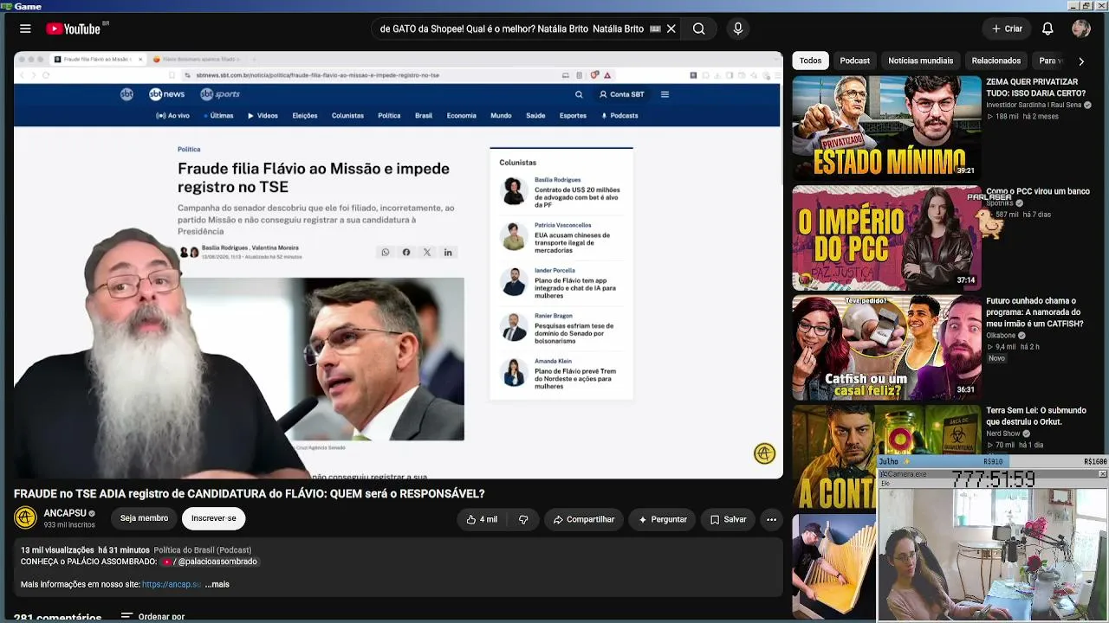Like the video with 4 mil likes

[482, 519]
